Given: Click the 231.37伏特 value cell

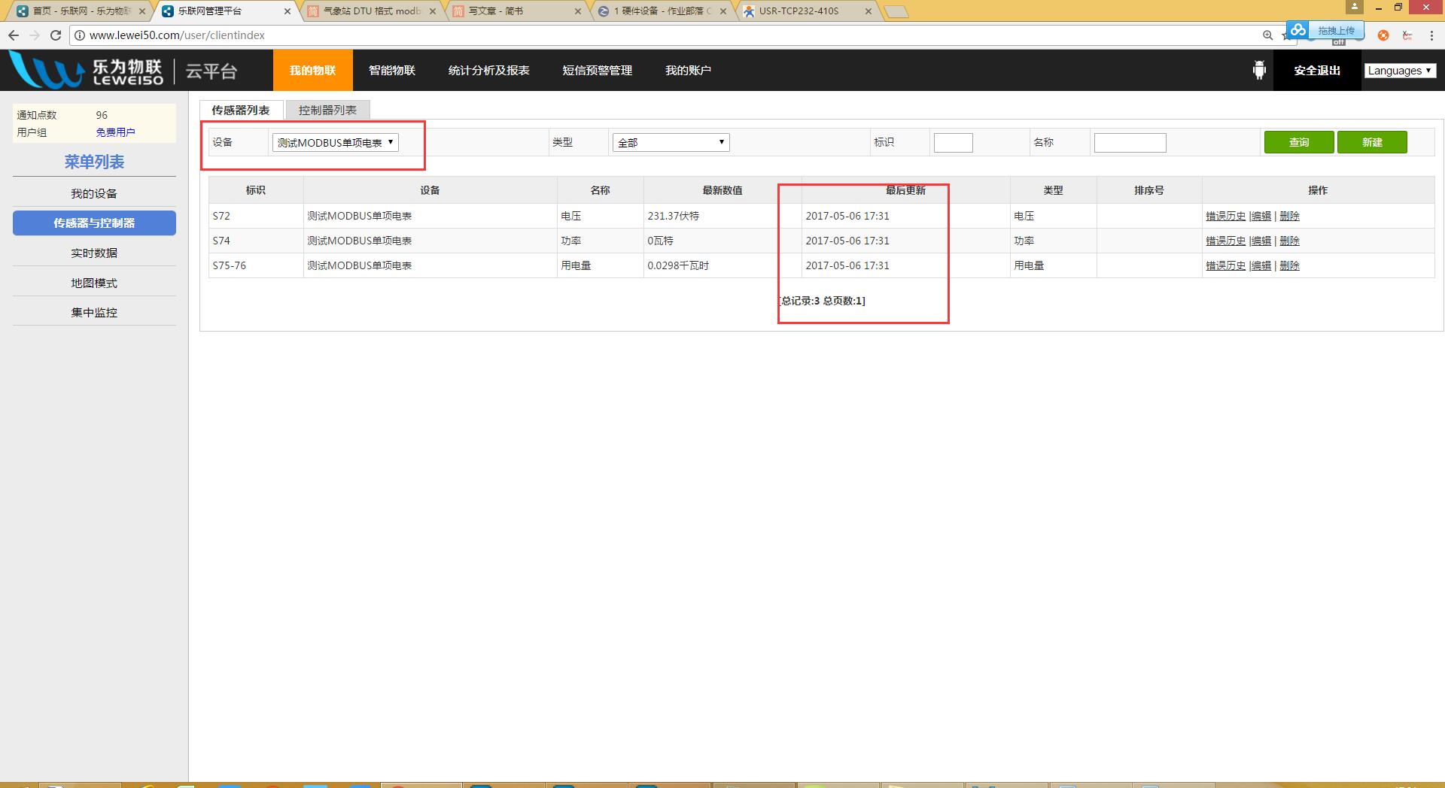Looking at the screenshot, I should pyautogui.click(x=722, y=216).
